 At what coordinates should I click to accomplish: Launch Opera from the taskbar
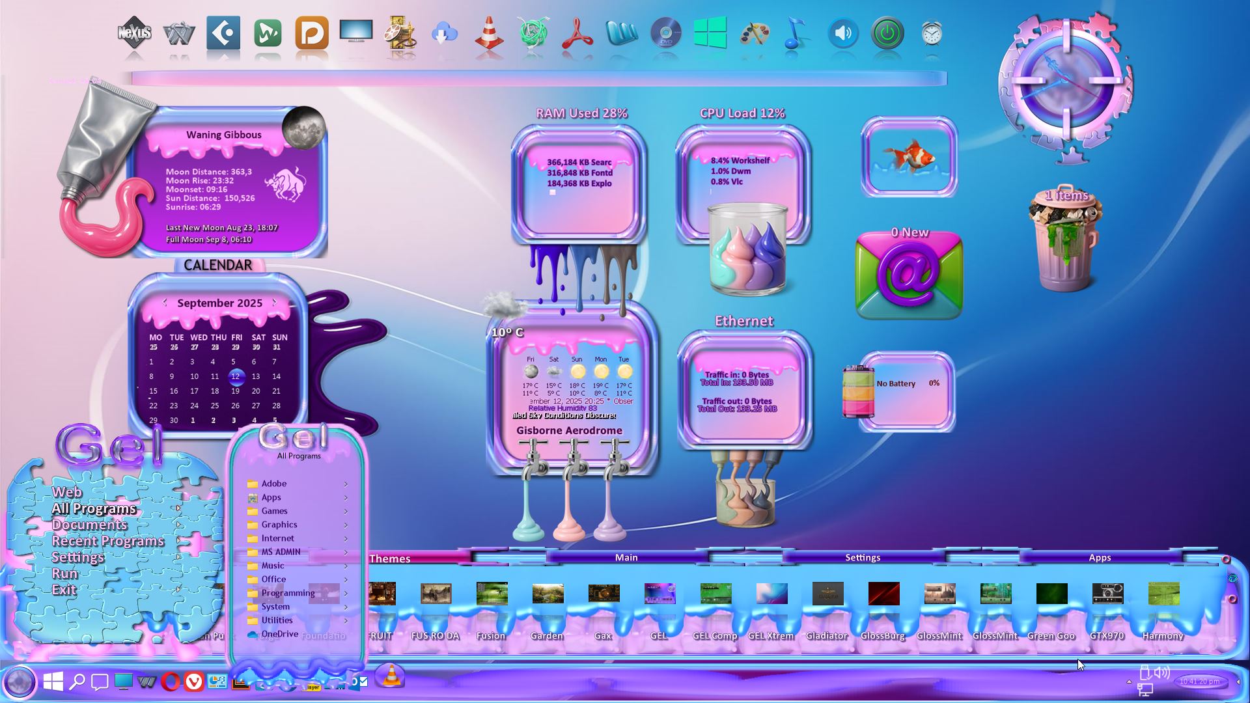click(x=171, y=682)
